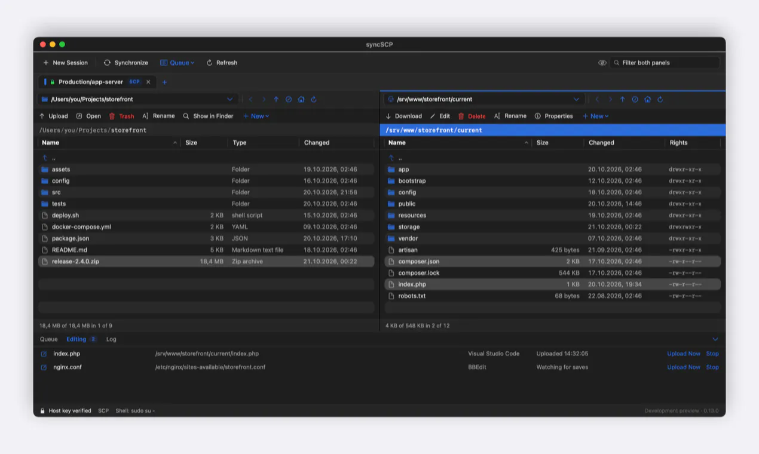Expand the remote path dropdown
This screenshot has width=759, height=454.
pos(576,99)
